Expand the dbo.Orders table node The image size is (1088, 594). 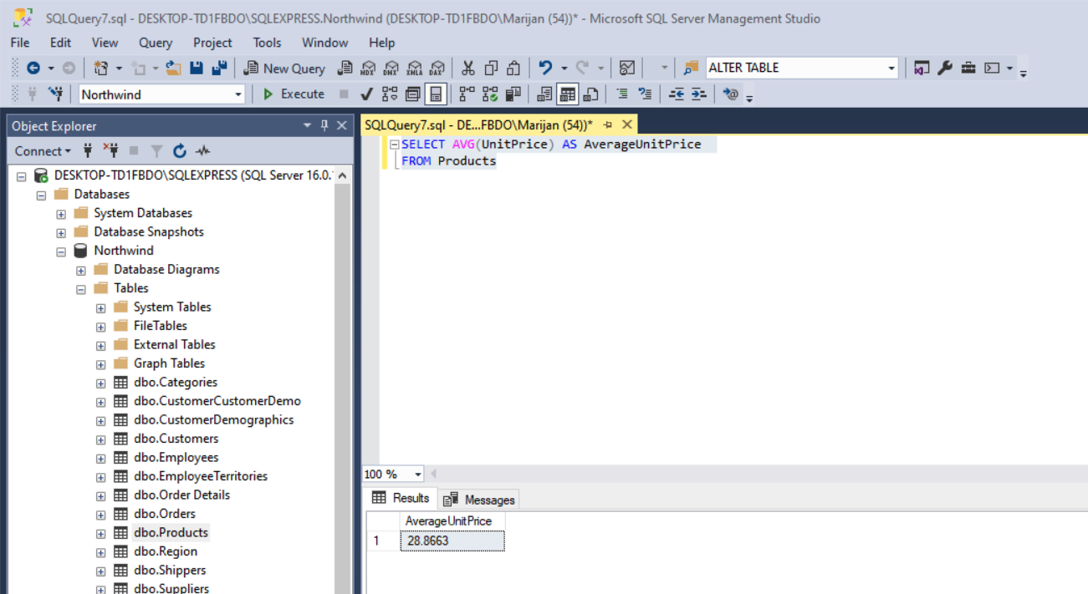(101, 515)
